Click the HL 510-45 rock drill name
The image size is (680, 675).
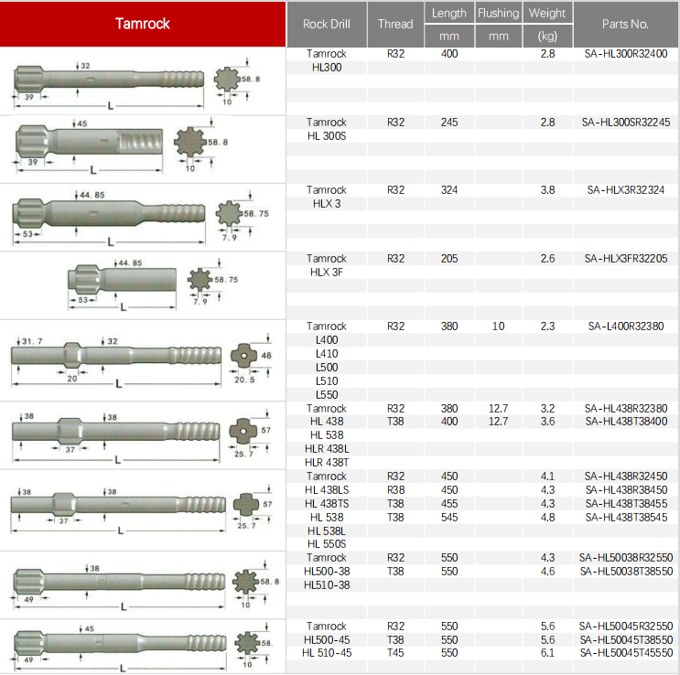point(327,653)
